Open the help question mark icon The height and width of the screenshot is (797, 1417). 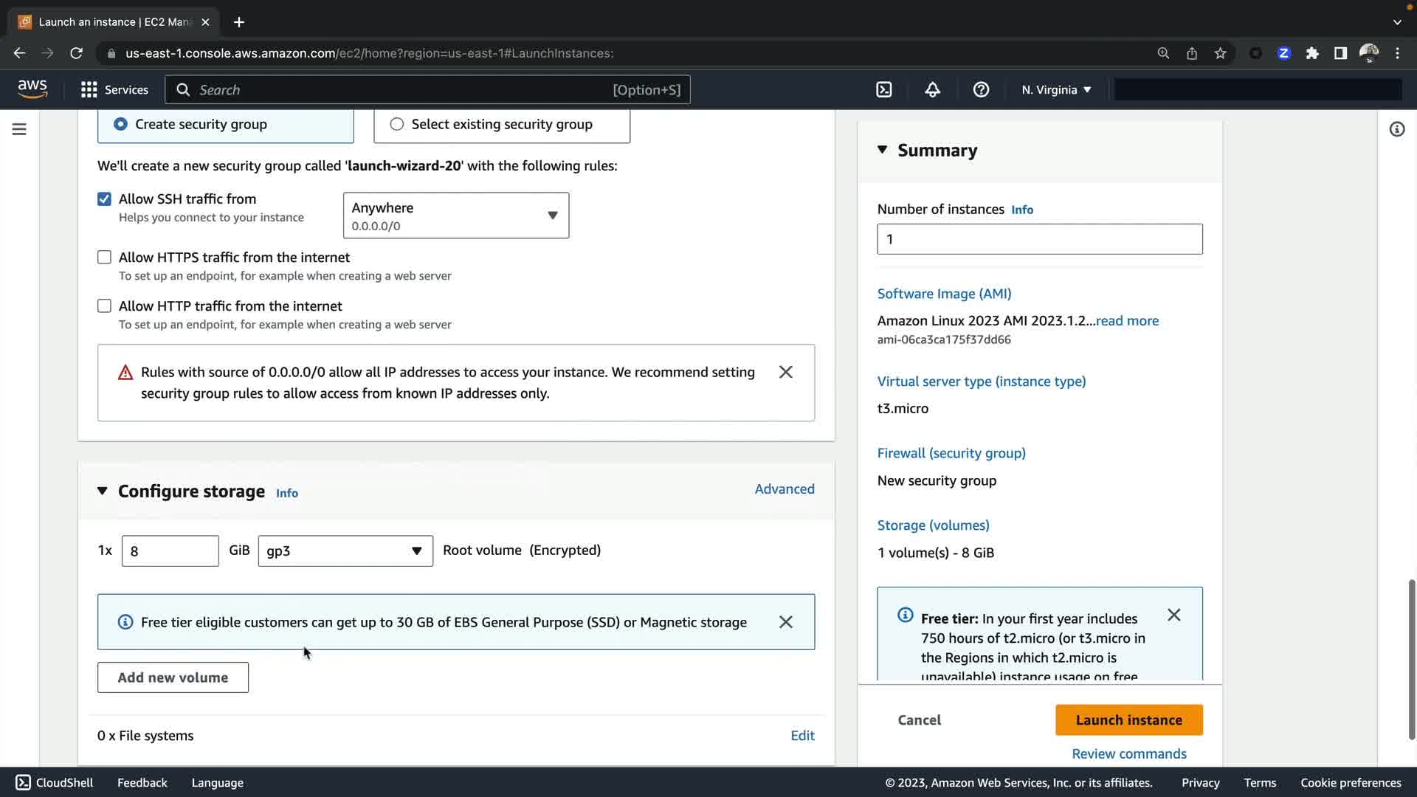[981, 90]
